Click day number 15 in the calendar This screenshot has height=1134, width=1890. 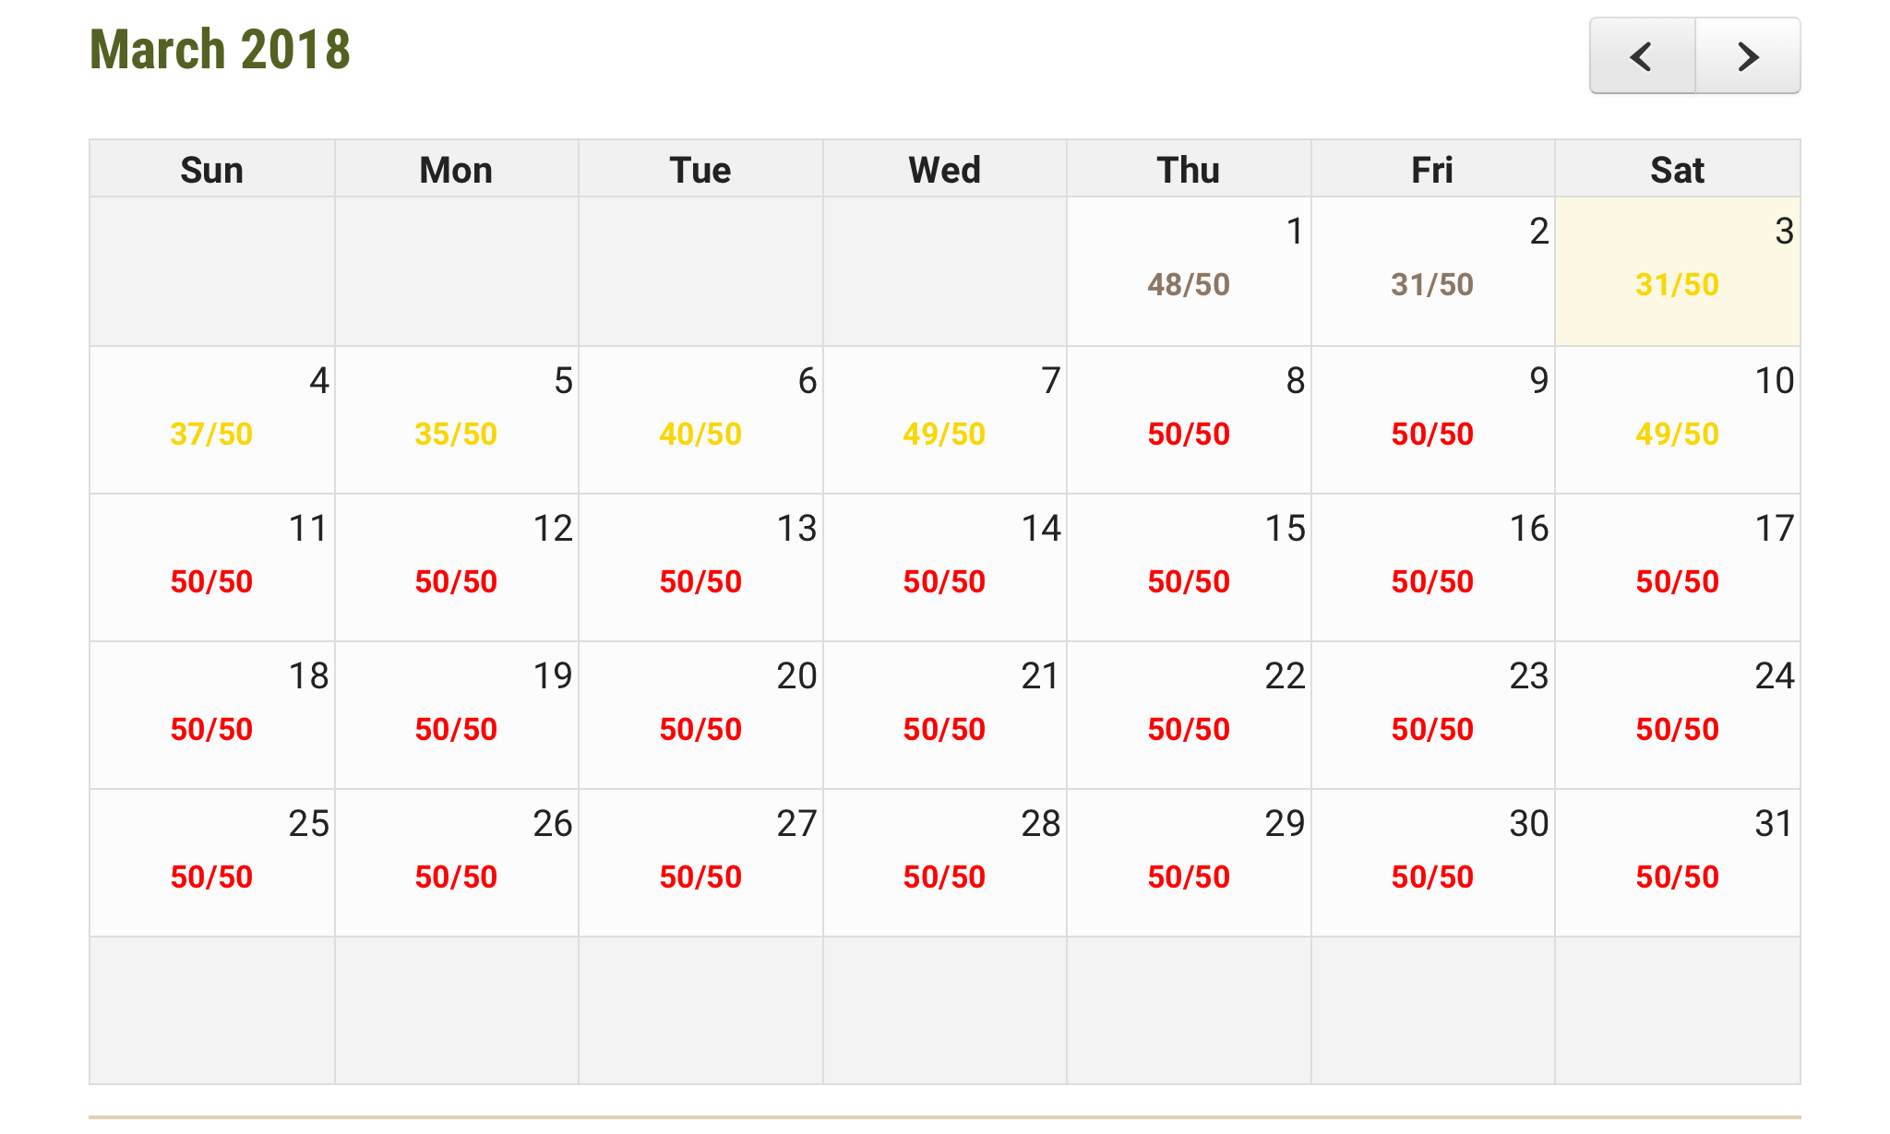[x=1285, y=529]
